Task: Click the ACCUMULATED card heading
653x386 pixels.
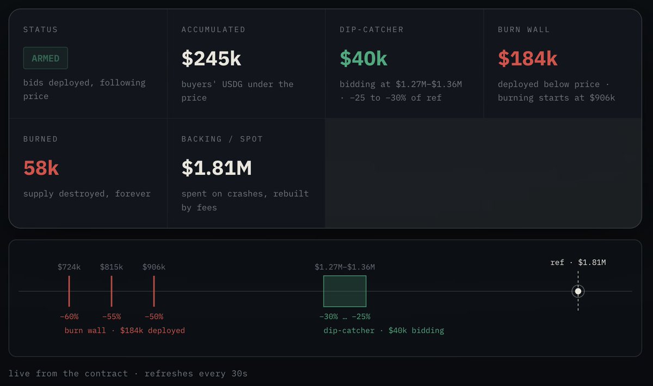Action: point(213,29)
